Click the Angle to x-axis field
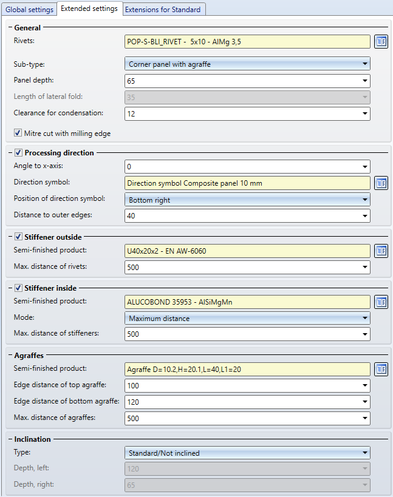Image resolution: width=393 pixels, height=497 pixels. (242, 167)
